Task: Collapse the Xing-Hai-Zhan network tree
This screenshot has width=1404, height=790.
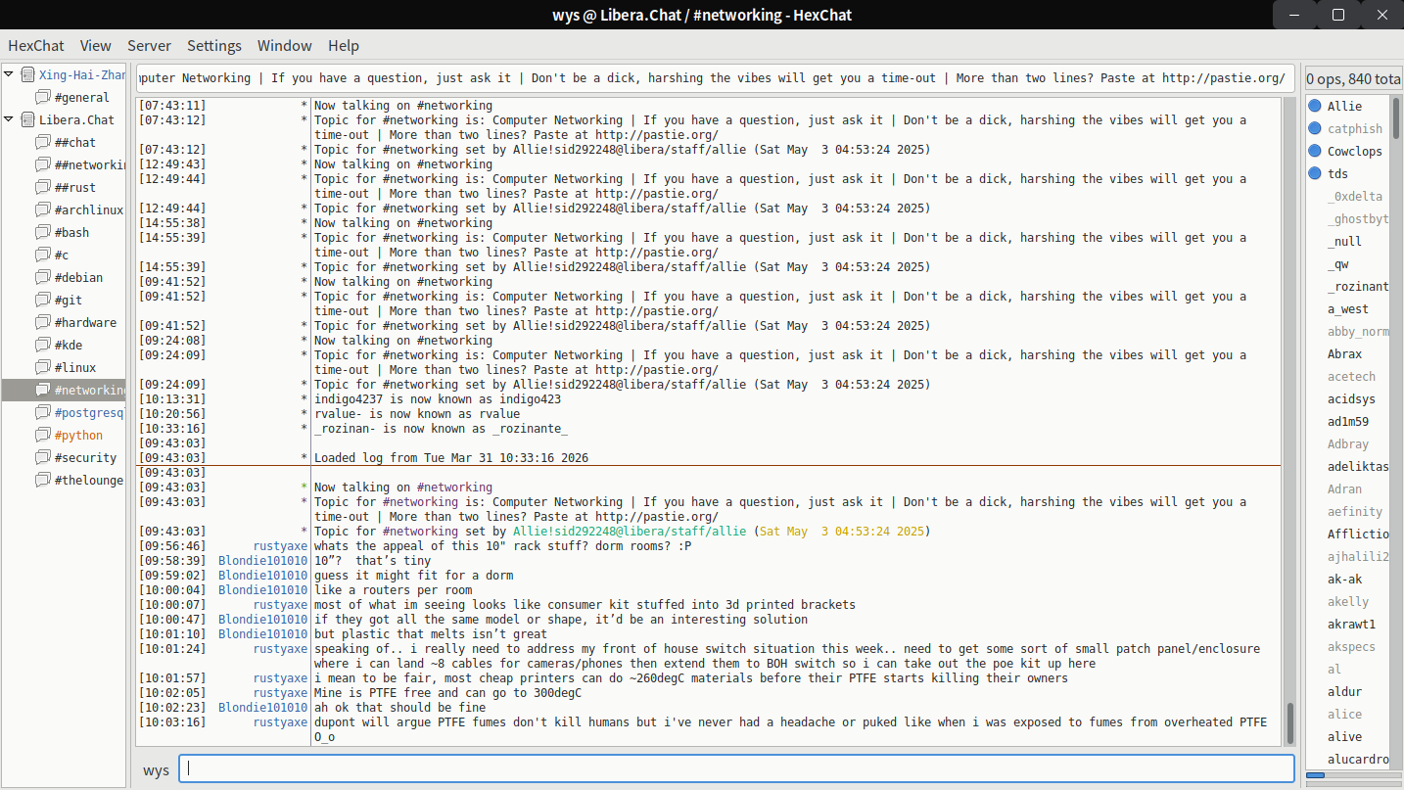Action: point(10,74)
